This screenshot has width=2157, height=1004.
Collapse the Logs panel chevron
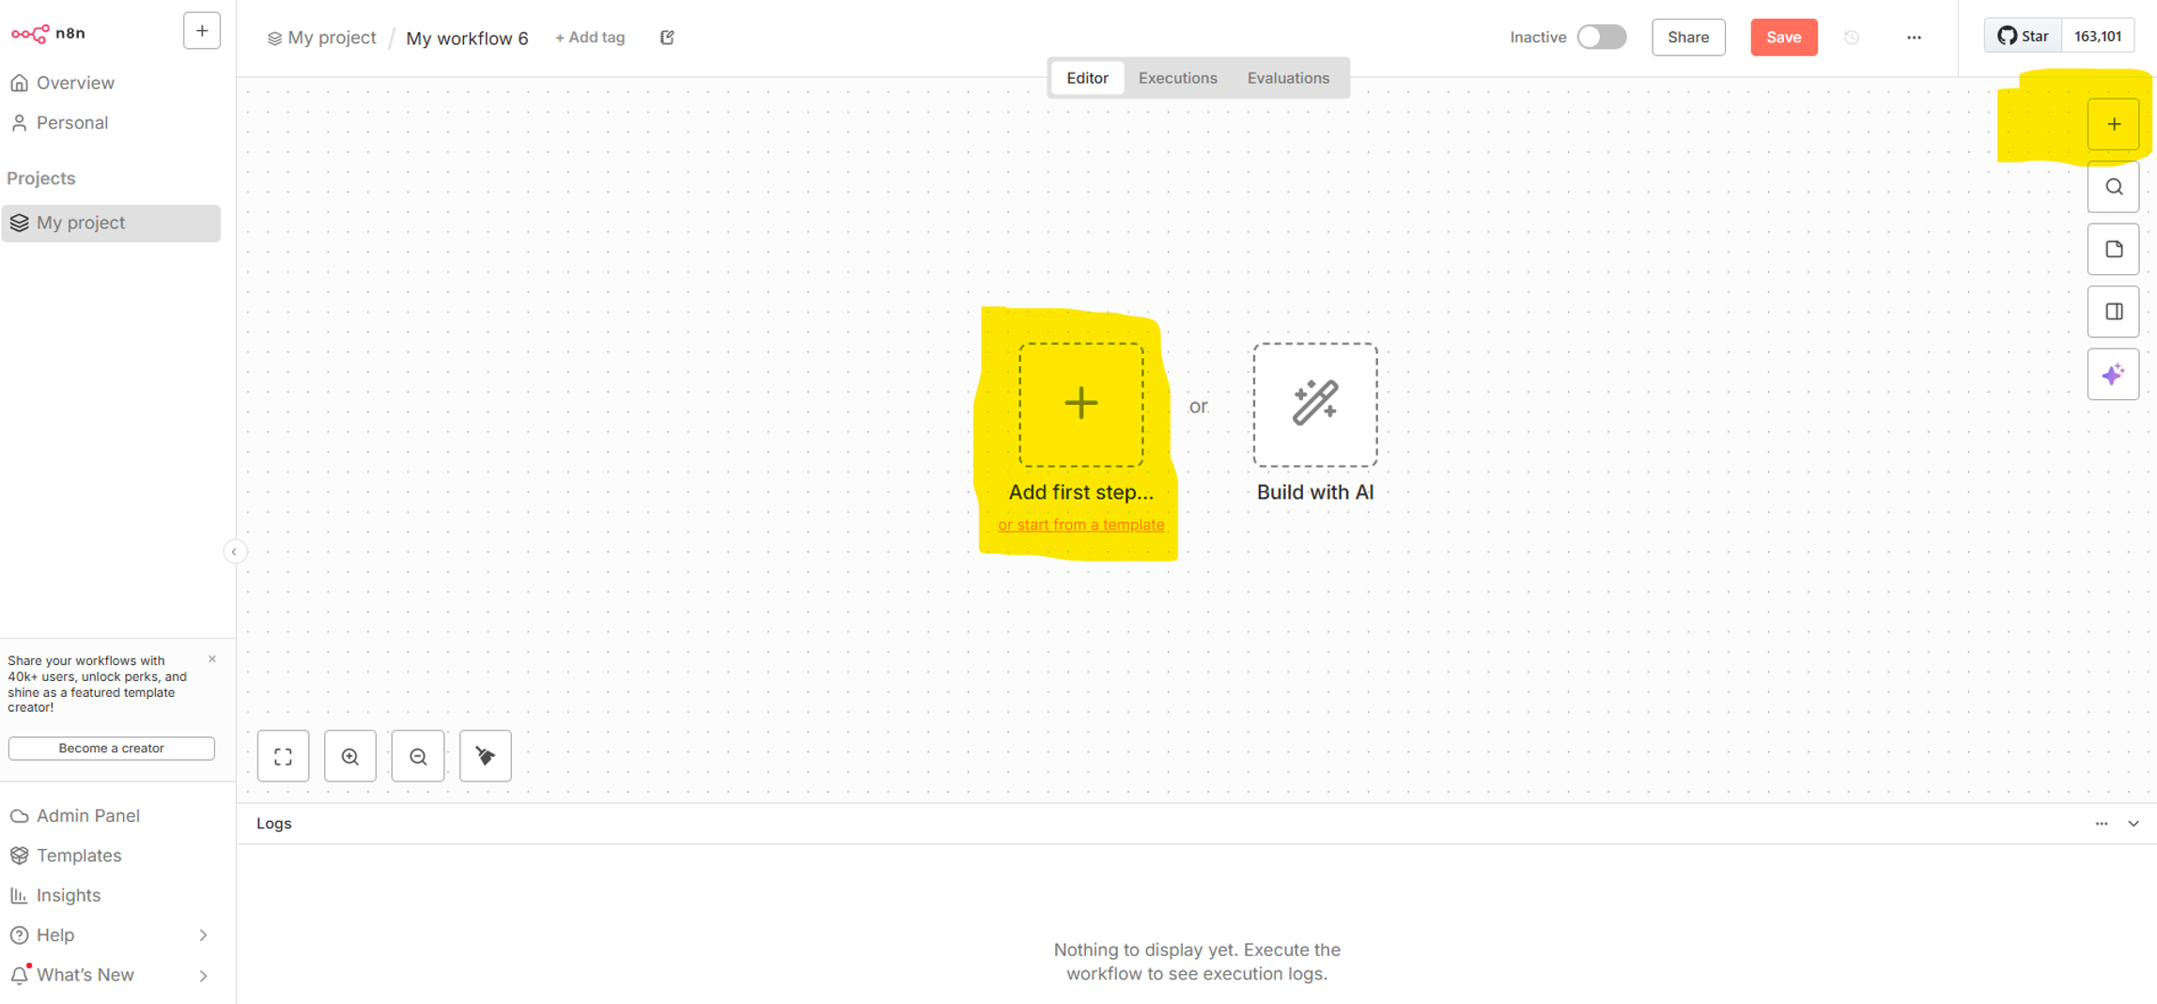coord(2134,824)
